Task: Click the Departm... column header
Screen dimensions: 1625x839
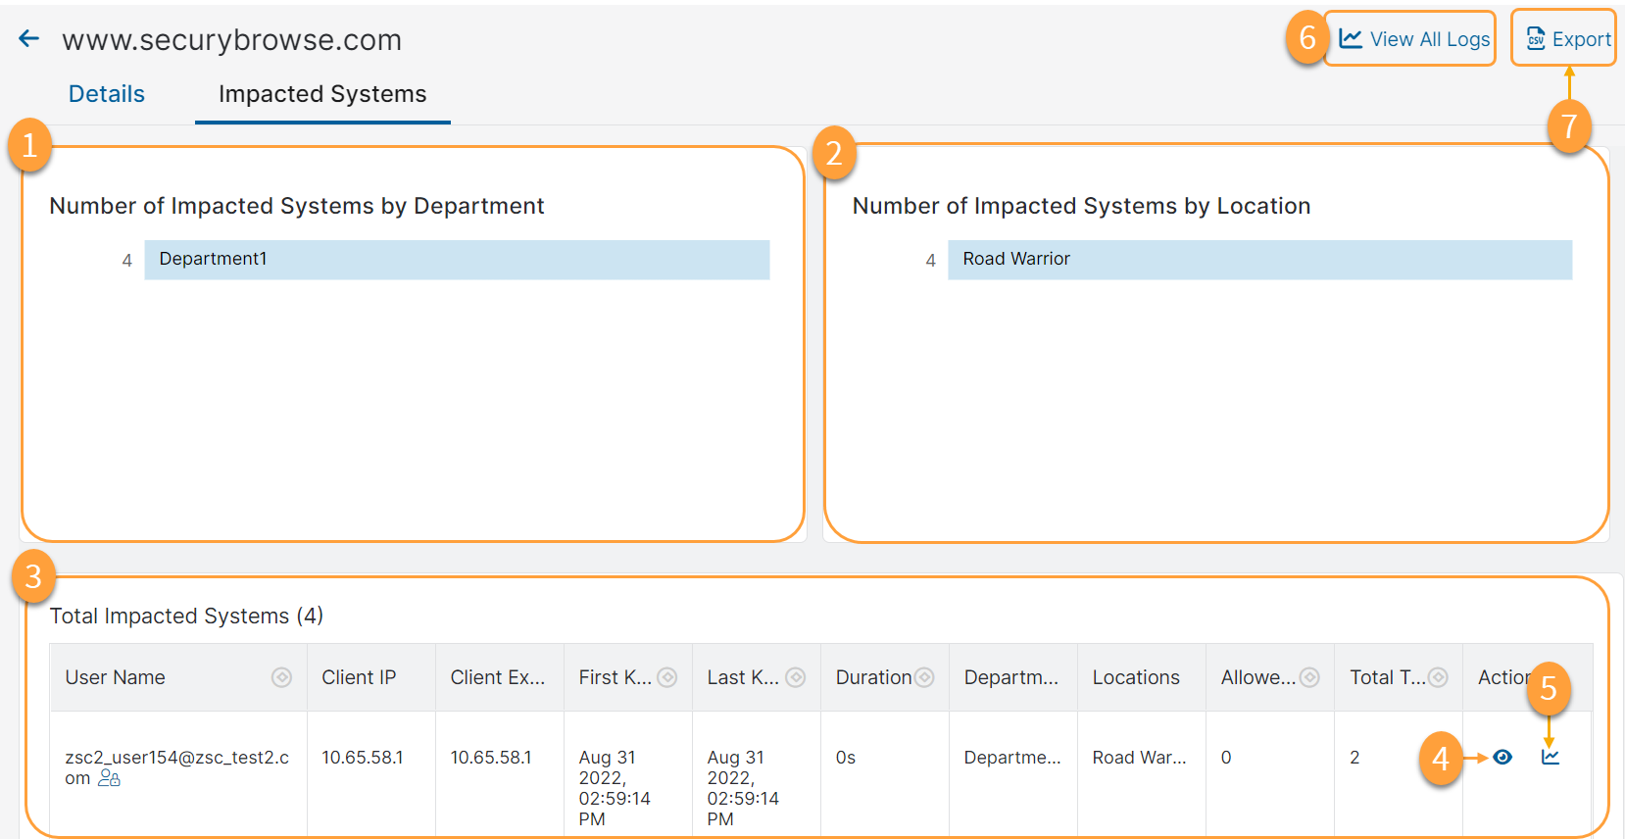Action: (x=1013, y=677)
